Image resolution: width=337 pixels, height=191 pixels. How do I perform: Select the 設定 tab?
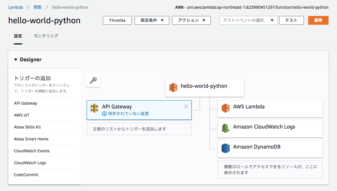pyautogui.click(x=18, y=36)
